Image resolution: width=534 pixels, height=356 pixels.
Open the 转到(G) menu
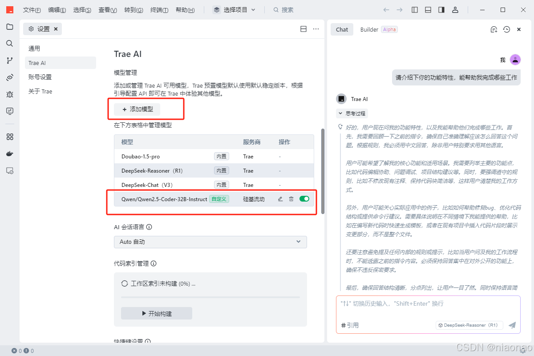point(133,10)
